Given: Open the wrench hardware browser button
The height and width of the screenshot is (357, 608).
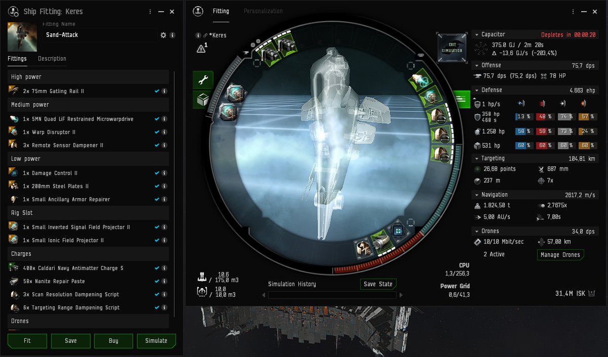Looking at the screenshot, I should [203, 80].
